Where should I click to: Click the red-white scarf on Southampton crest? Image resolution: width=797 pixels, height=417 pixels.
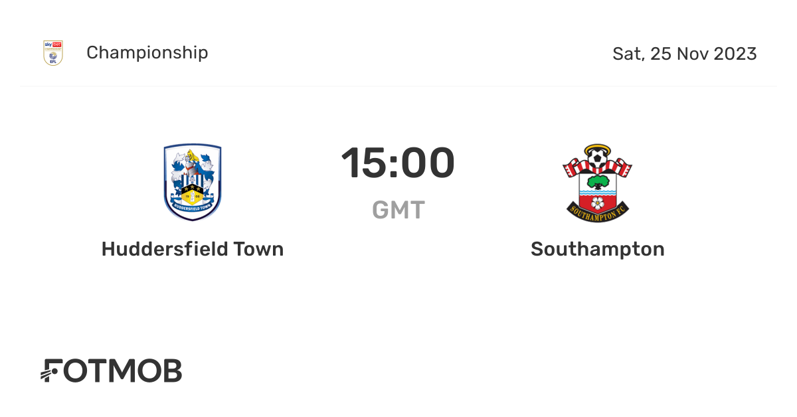click(x=575, y=166)
